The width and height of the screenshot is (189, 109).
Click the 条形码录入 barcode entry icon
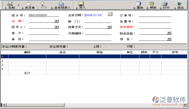click(61, 4)
